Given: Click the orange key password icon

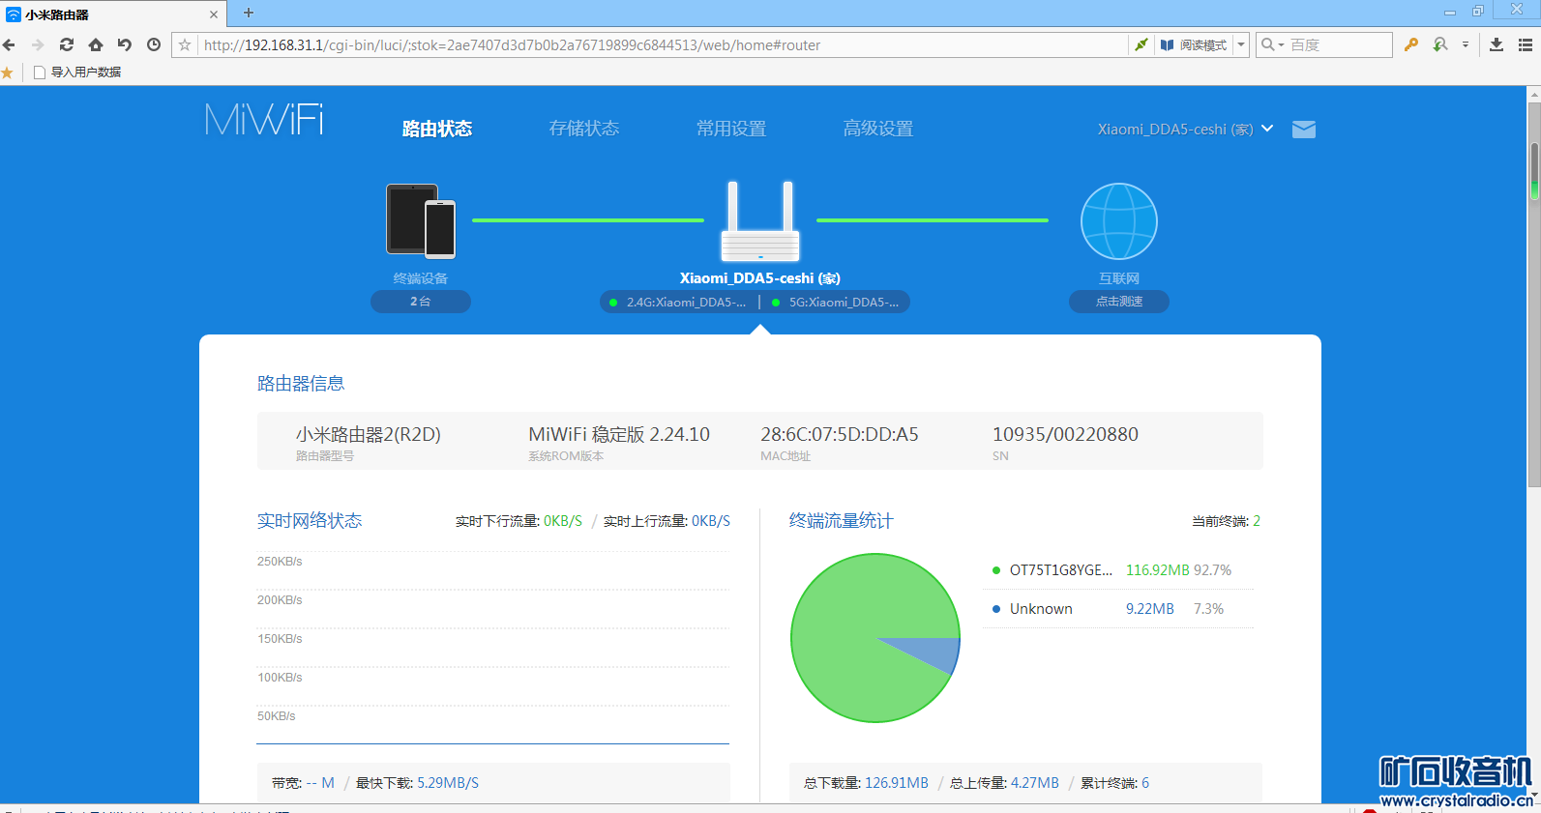Looking at the screenshot, I should 1411,44.
